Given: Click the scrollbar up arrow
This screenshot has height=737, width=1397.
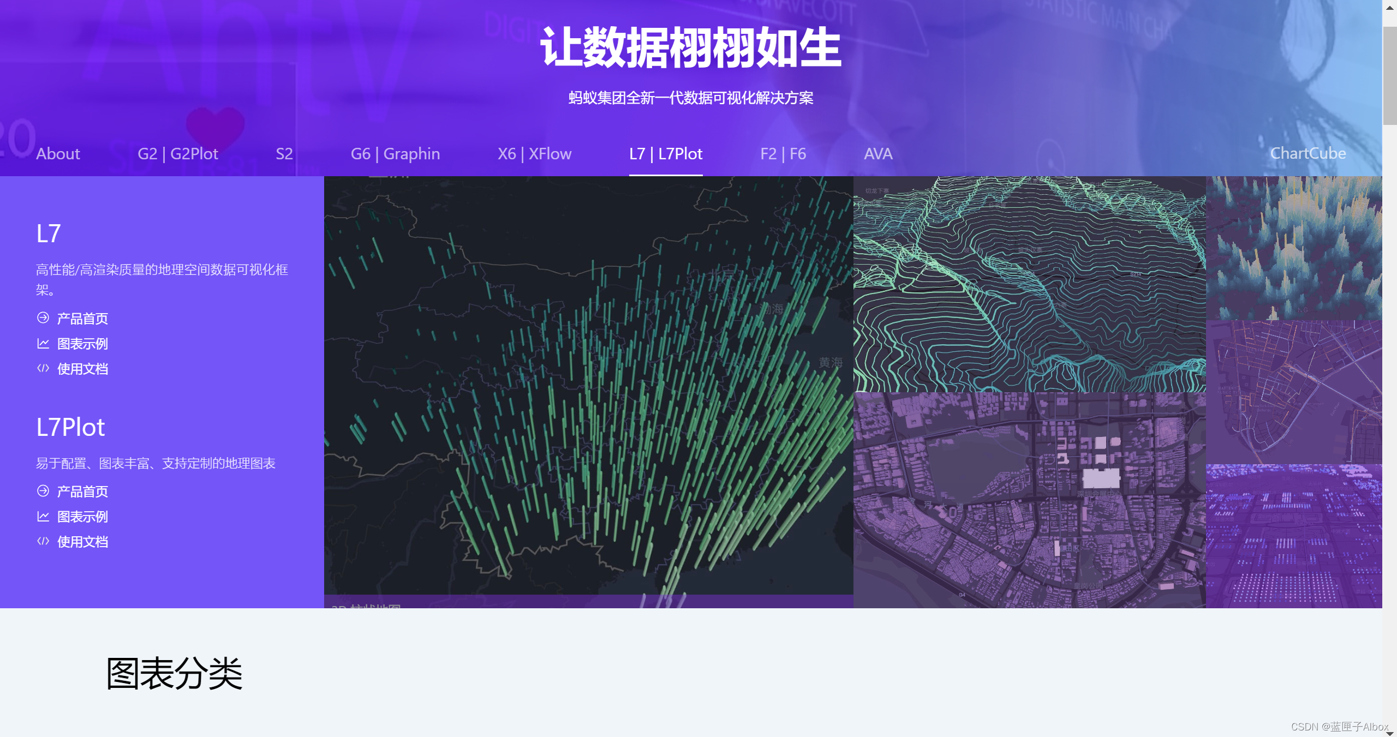Looking at the screenshot, I should 1389,7.
